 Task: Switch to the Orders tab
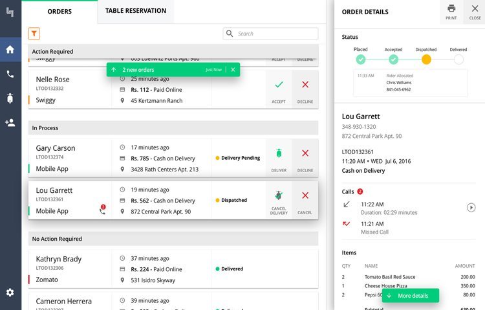click(59, 12)
